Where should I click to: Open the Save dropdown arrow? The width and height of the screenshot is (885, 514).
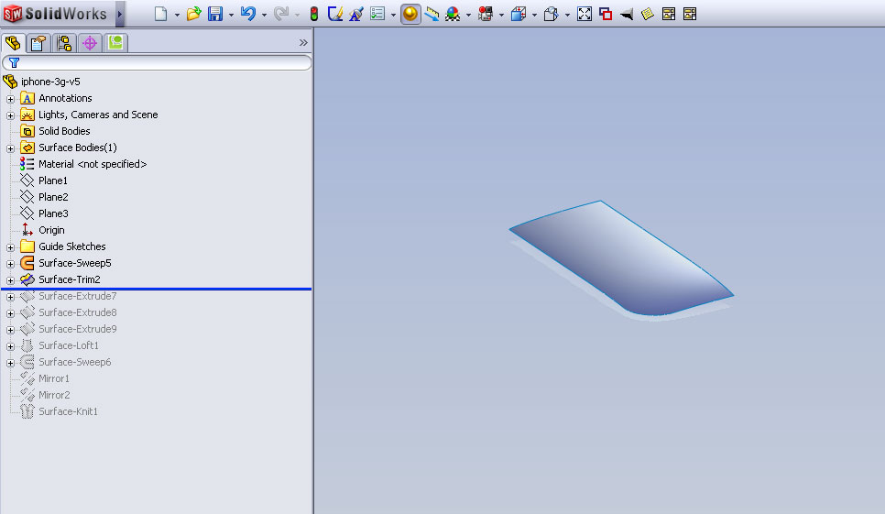[232, 15]
